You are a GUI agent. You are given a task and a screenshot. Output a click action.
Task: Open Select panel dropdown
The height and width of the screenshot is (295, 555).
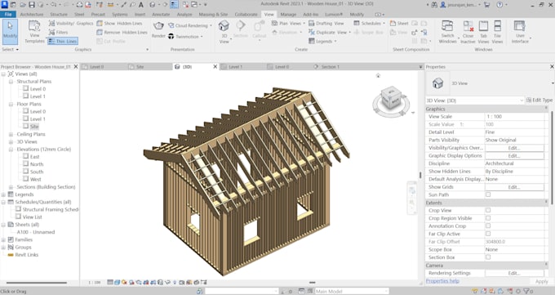[10, 50]
